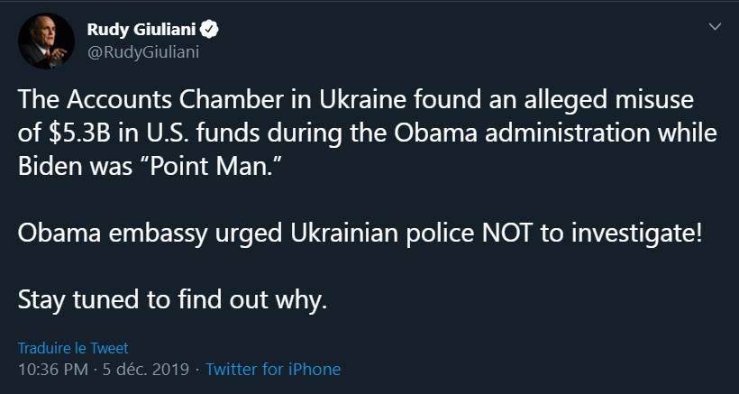Open the Twitter for iPhone source link
This screenshot has height=394, width=739.
273,369
